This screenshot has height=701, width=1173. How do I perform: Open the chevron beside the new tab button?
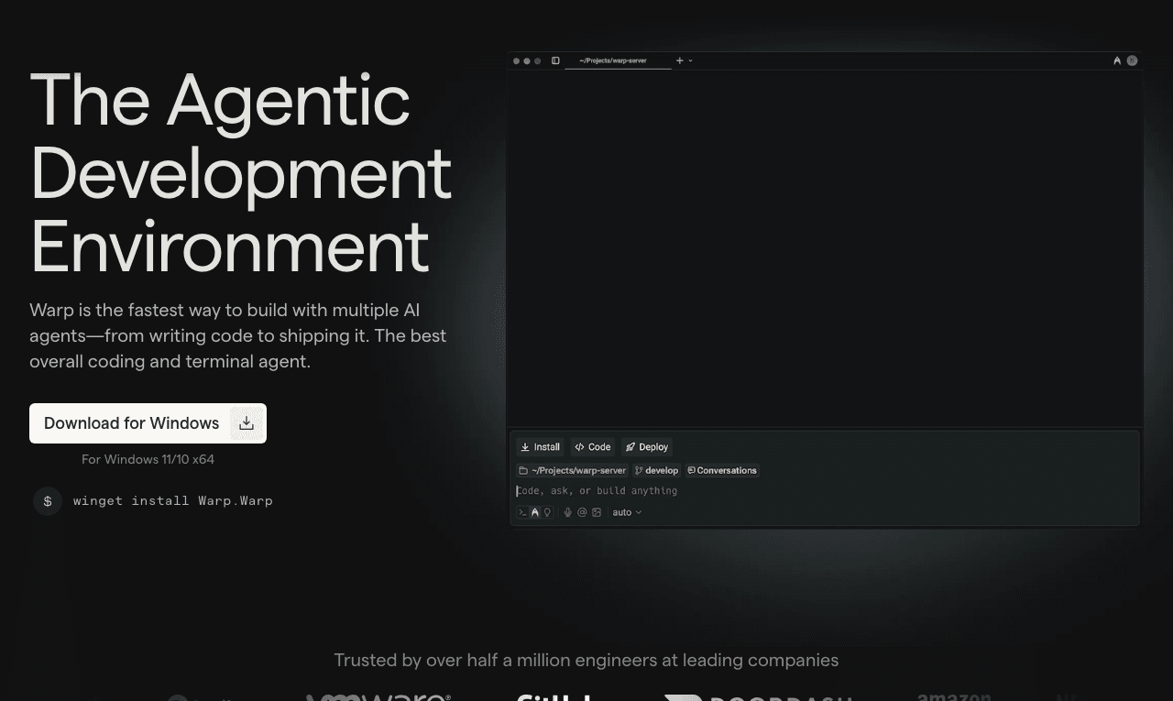click(690, 60)
